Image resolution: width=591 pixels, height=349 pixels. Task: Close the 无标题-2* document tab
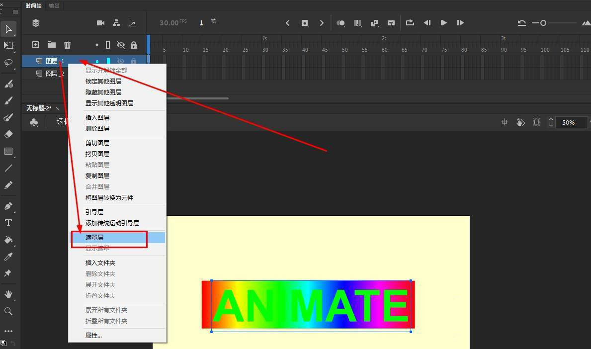pyautogui.click(x=58, y=109)
